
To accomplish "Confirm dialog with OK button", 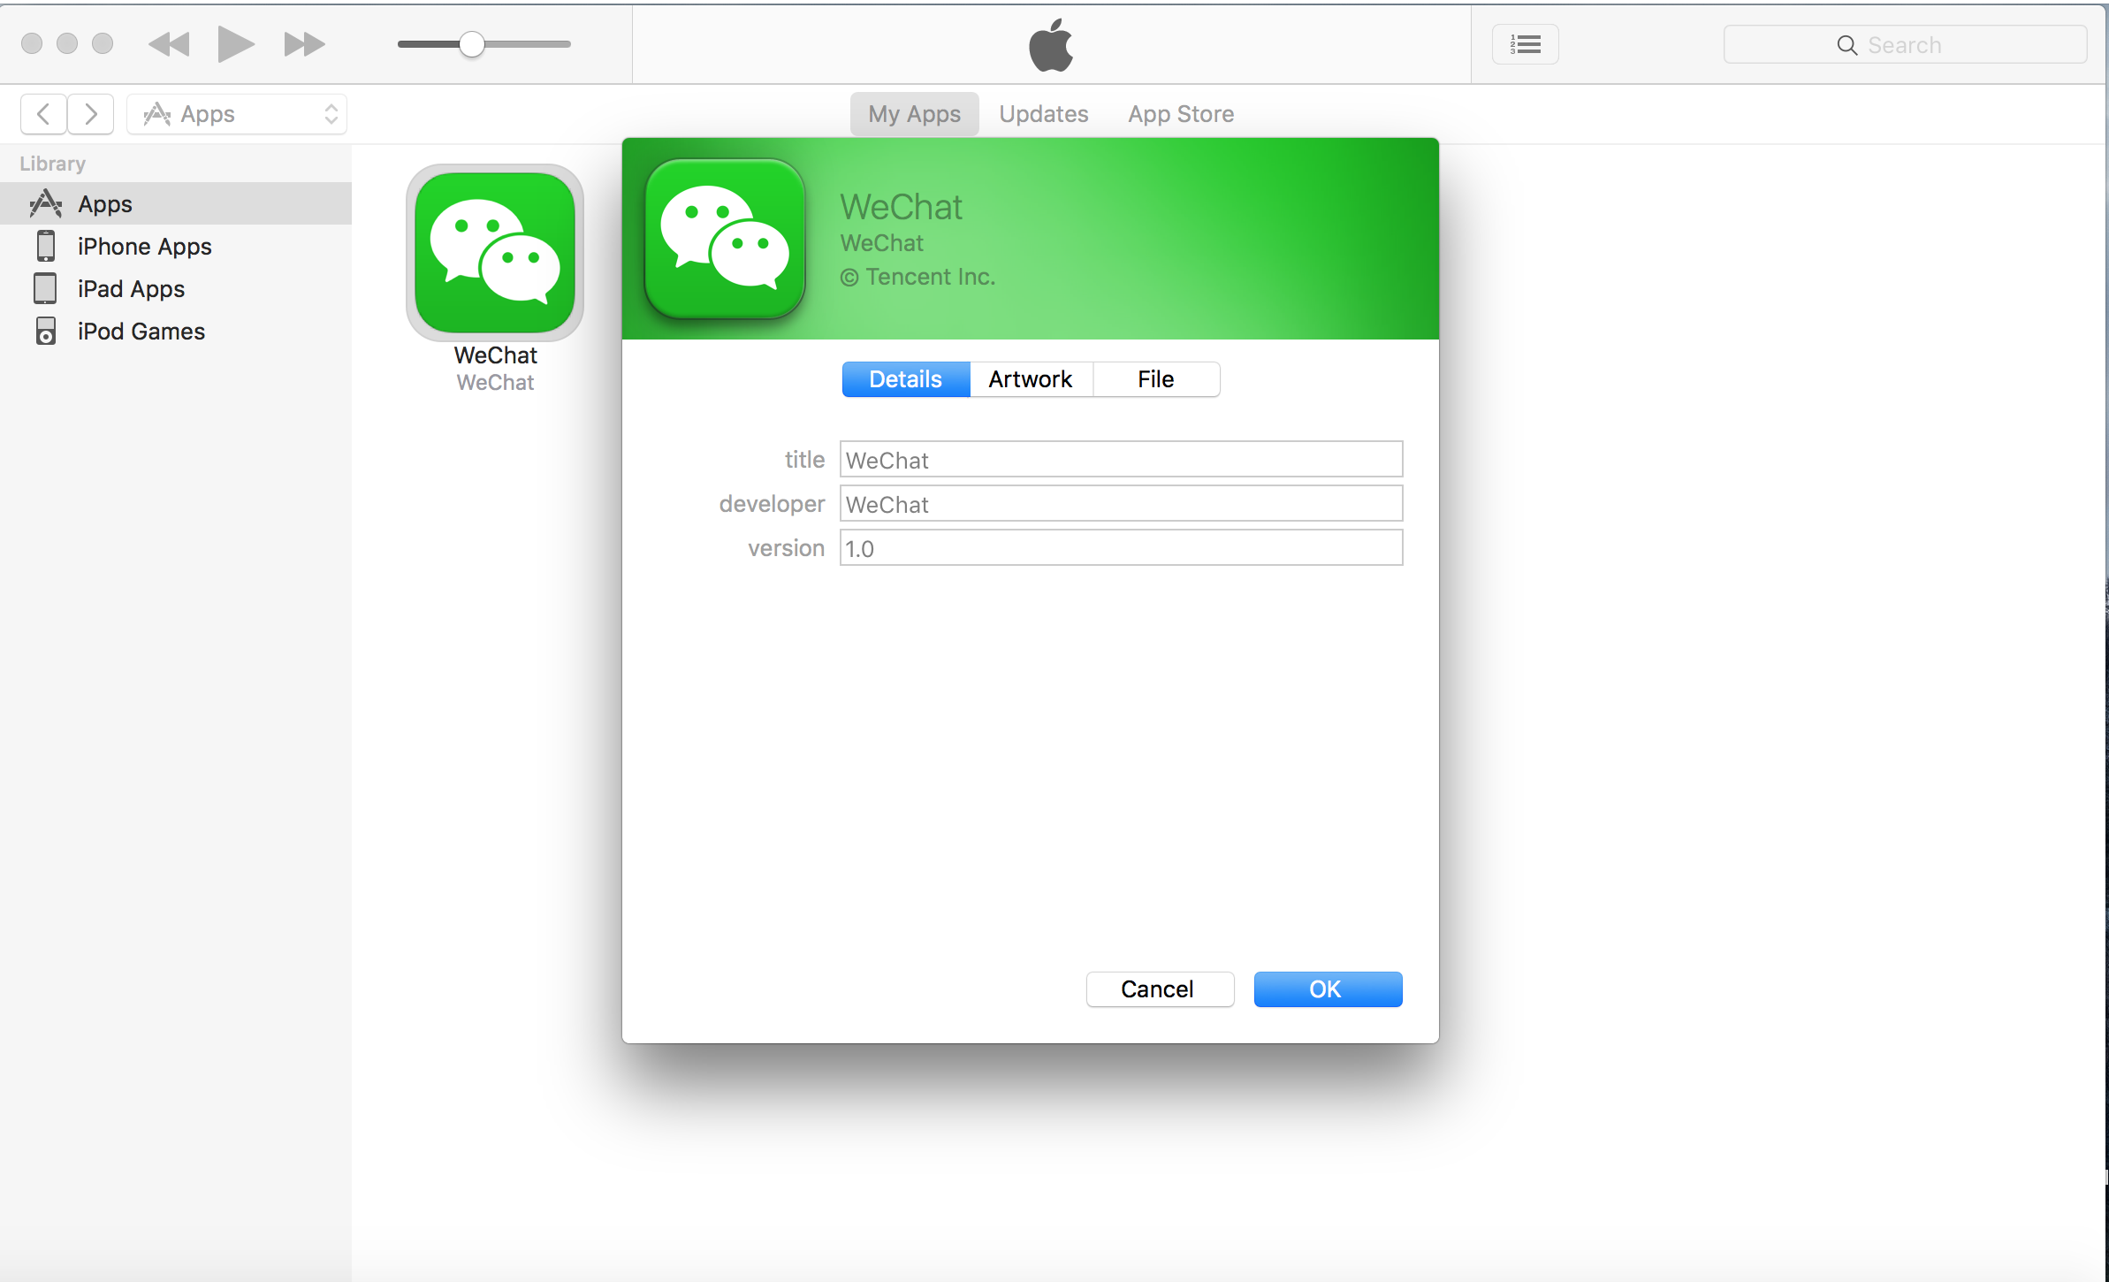I will [1327, 989].
